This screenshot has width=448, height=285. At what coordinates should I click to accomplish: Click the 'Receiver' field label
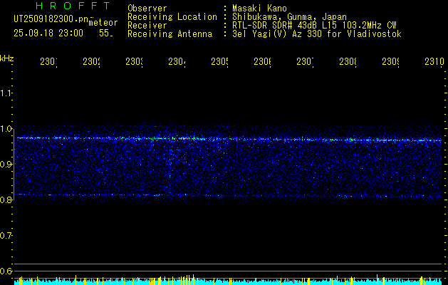(147, 26)
